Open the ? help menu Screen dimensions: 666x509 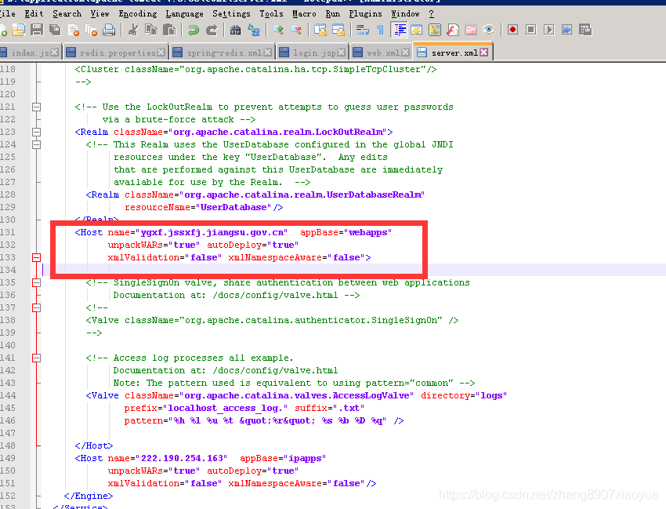(x=431, y=13)
